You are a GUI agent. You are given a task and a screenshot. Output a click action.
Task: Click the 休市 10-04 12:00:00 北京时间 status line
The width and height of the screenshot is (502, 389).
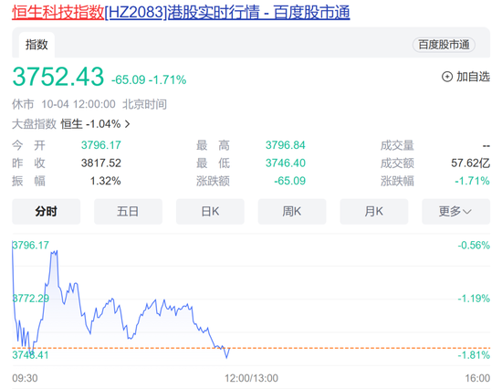click(89, 104)
